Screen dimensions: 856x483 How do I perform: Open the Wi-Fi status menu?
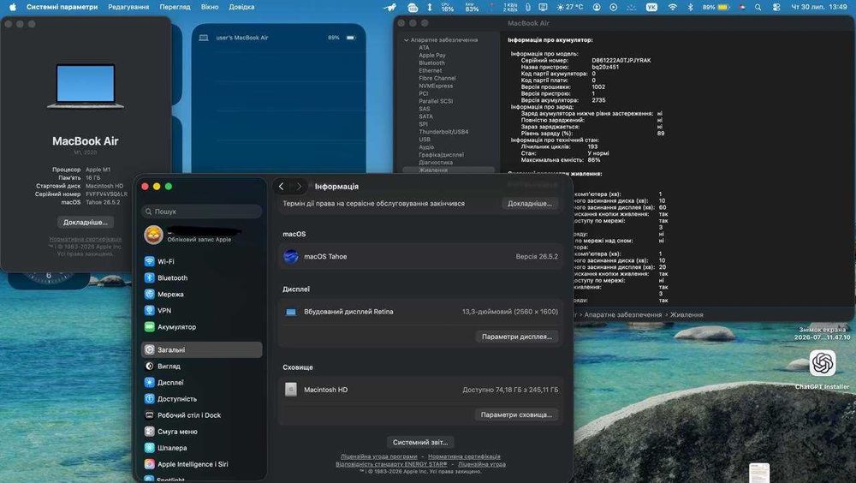(x=673, y=7)
